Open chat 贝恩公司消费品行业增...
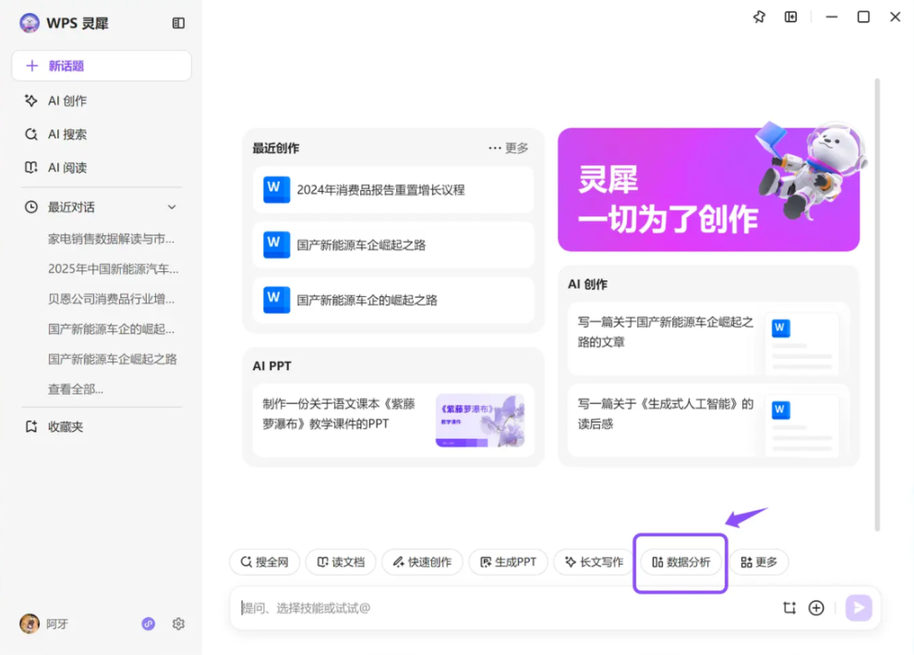The image size is (914, 655). click(112, 299)
